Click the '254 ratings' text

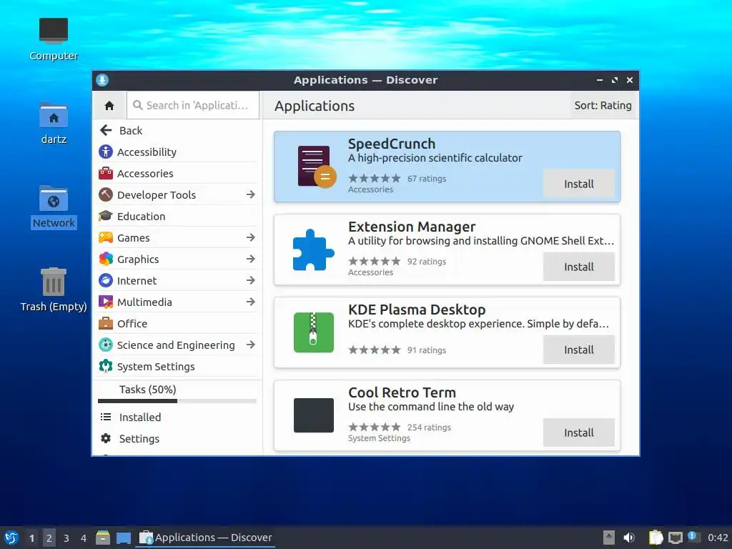point(429,427)
